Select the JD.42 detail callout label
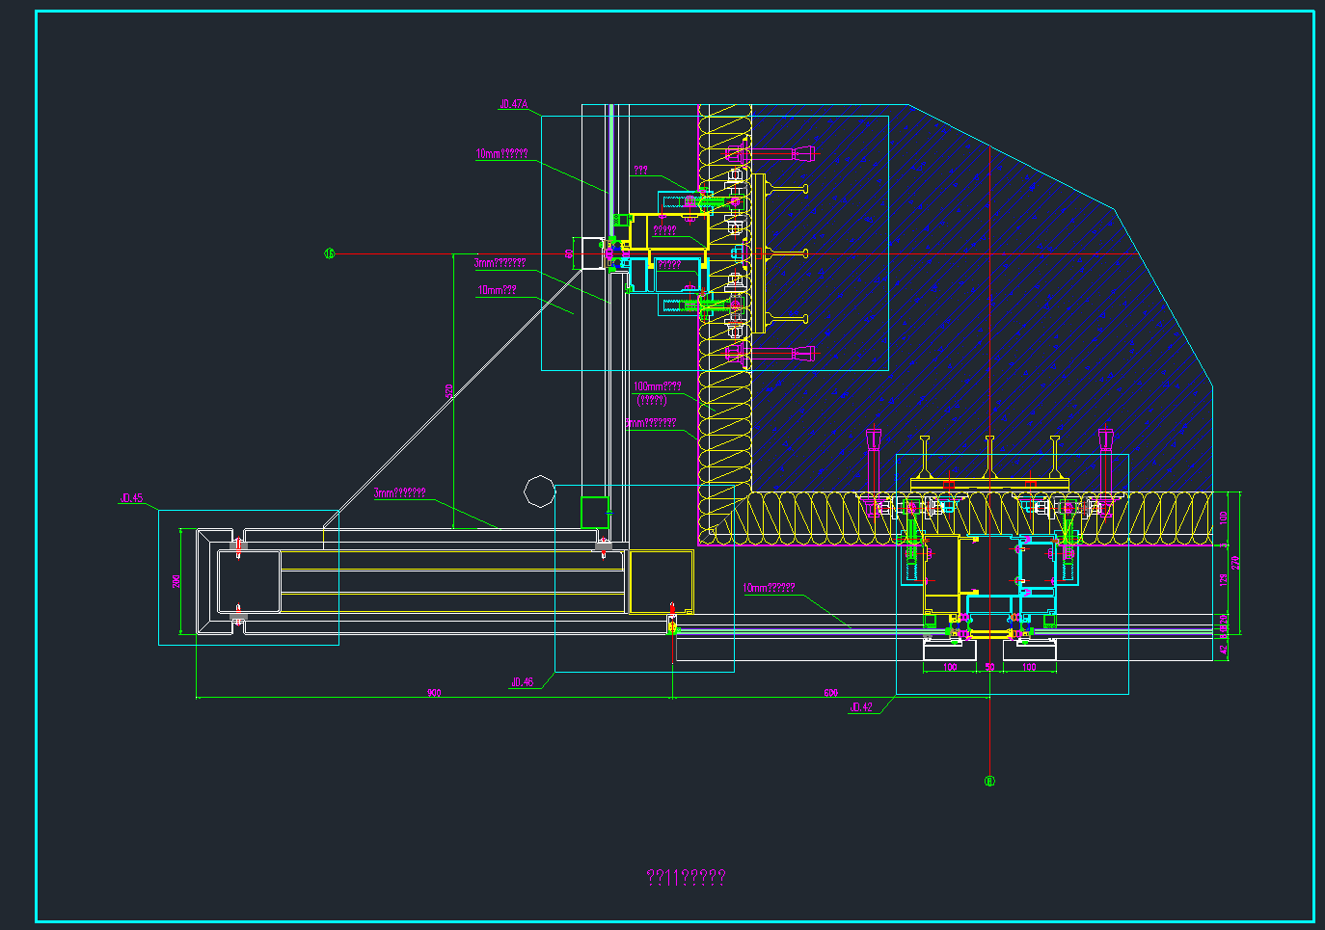The width and height of the screenshot is (1325, 930). point(860,707)
